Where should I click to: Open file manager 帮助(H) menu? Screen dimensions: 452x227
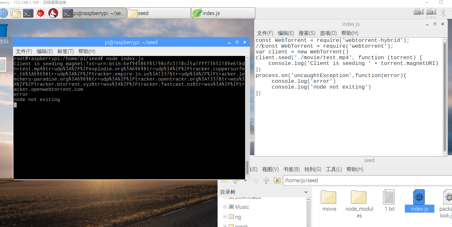tap(355, 169)
